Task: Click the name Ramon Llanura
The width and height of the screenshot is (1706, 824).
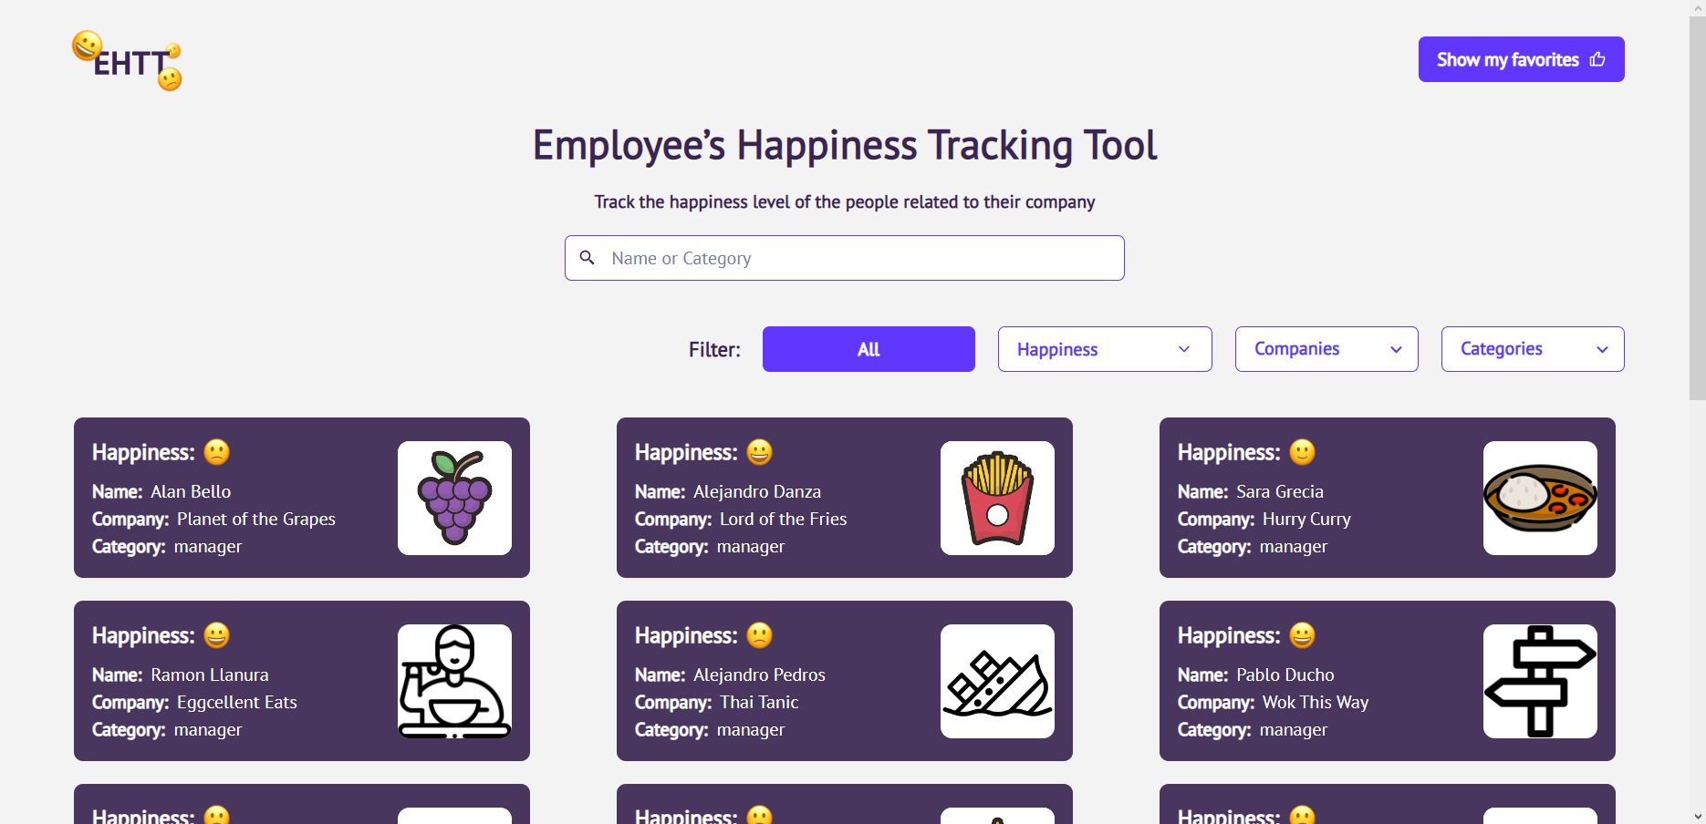Action: 210,675
